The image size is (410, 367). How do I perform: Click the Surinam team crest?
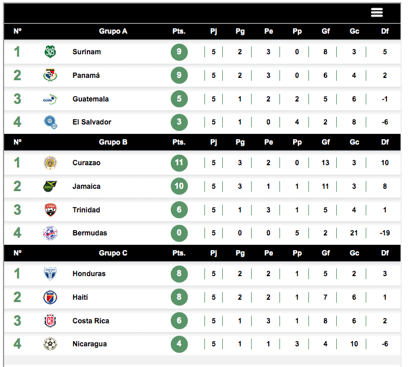[x=50, y=52]
